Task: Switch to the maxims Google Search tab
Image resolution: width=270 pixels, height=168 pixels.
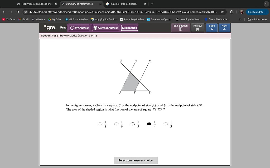Action: click(x=124, y=4)
